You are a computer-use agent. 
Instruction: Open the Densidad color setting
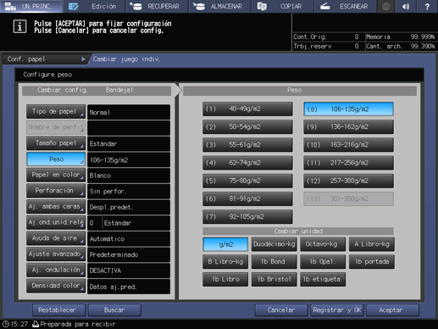coord(56,286)
